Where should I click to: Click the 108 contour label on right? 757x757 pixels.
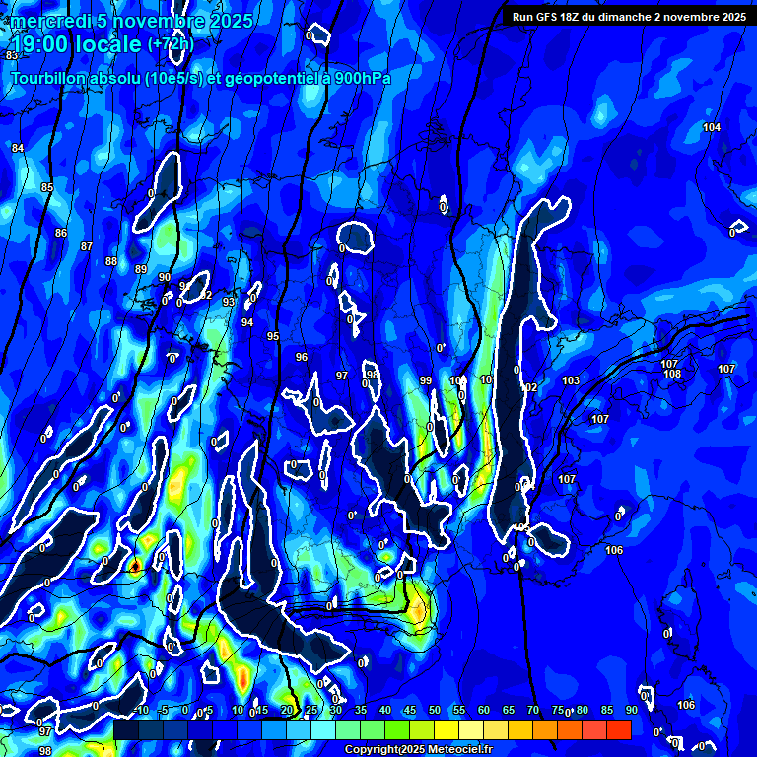click(x=672, y=375)
